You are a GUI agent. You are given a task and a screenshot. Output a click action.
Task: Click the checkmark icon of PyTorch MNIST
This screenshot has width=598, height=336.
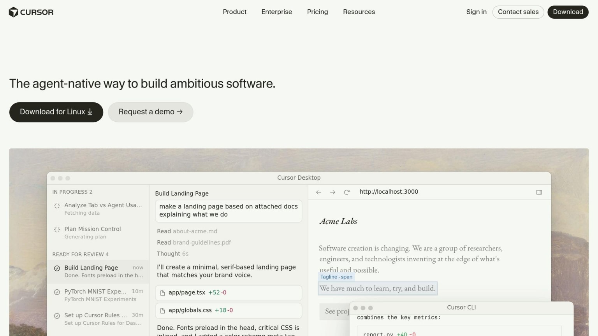57,292
